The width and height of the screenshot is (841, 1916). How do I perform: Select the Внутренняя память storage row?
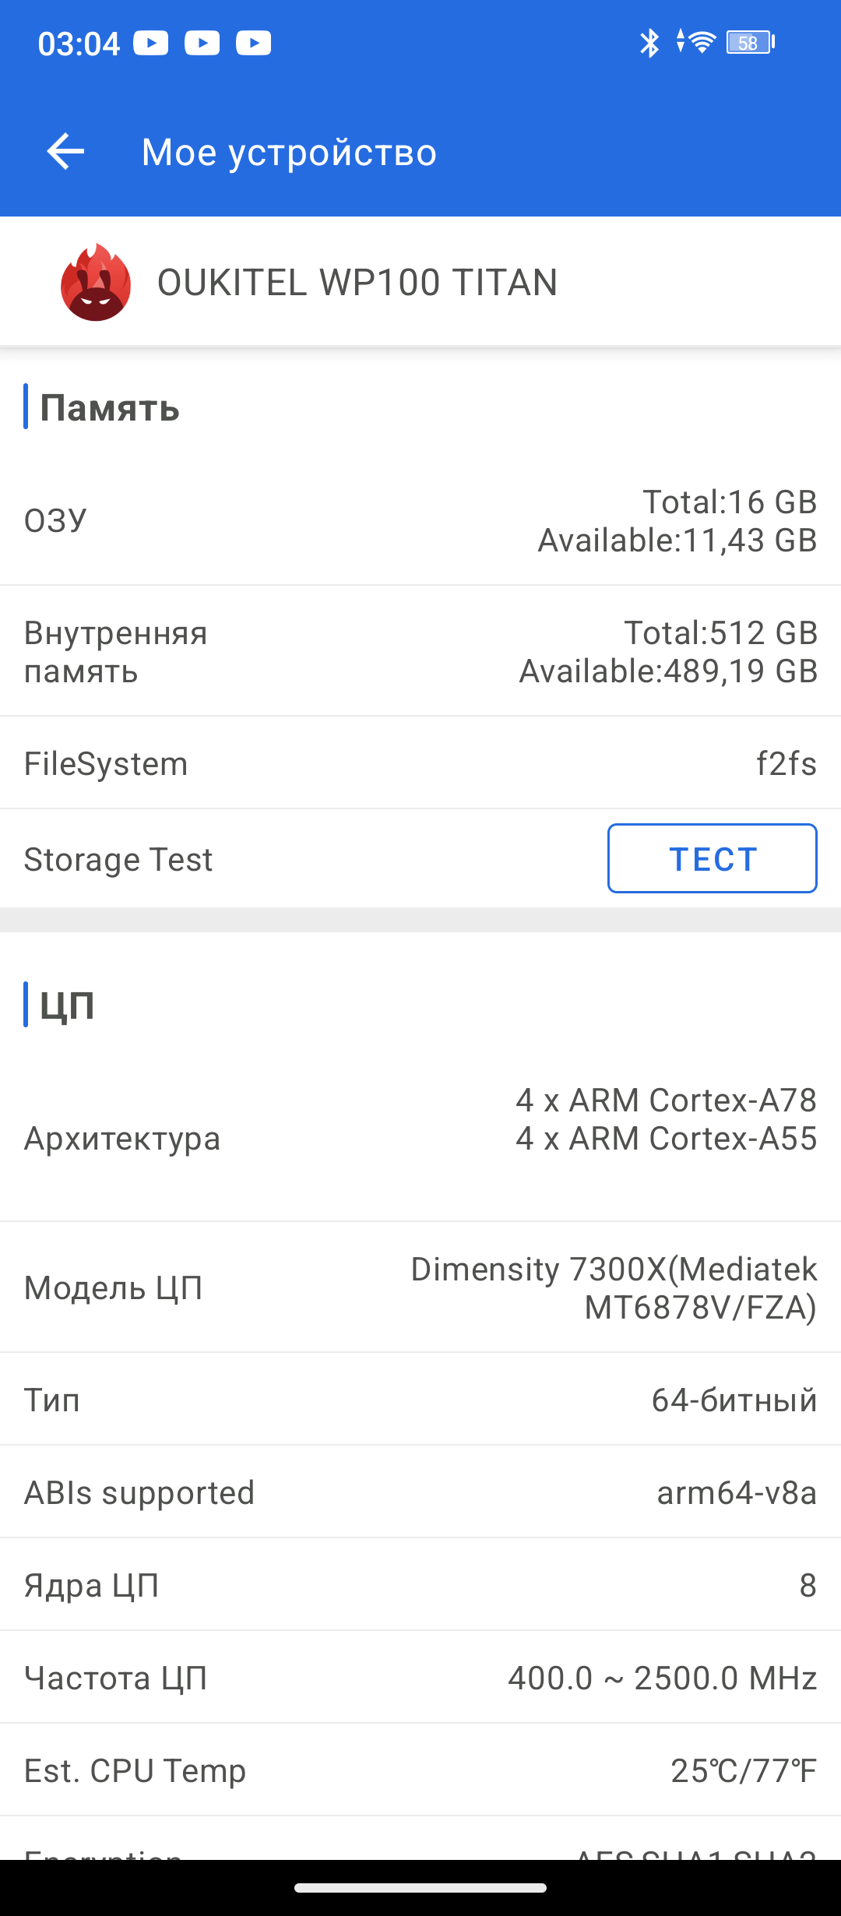420,652
